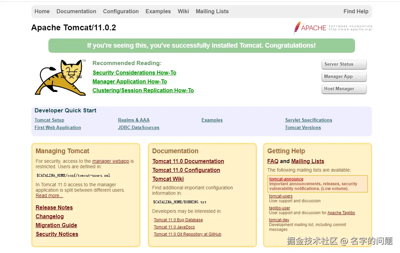The height and width of the screenshot is (253, 400).
Task: Click the Apache Software Foundation feather logo
Action: click(x=333, y=28)
